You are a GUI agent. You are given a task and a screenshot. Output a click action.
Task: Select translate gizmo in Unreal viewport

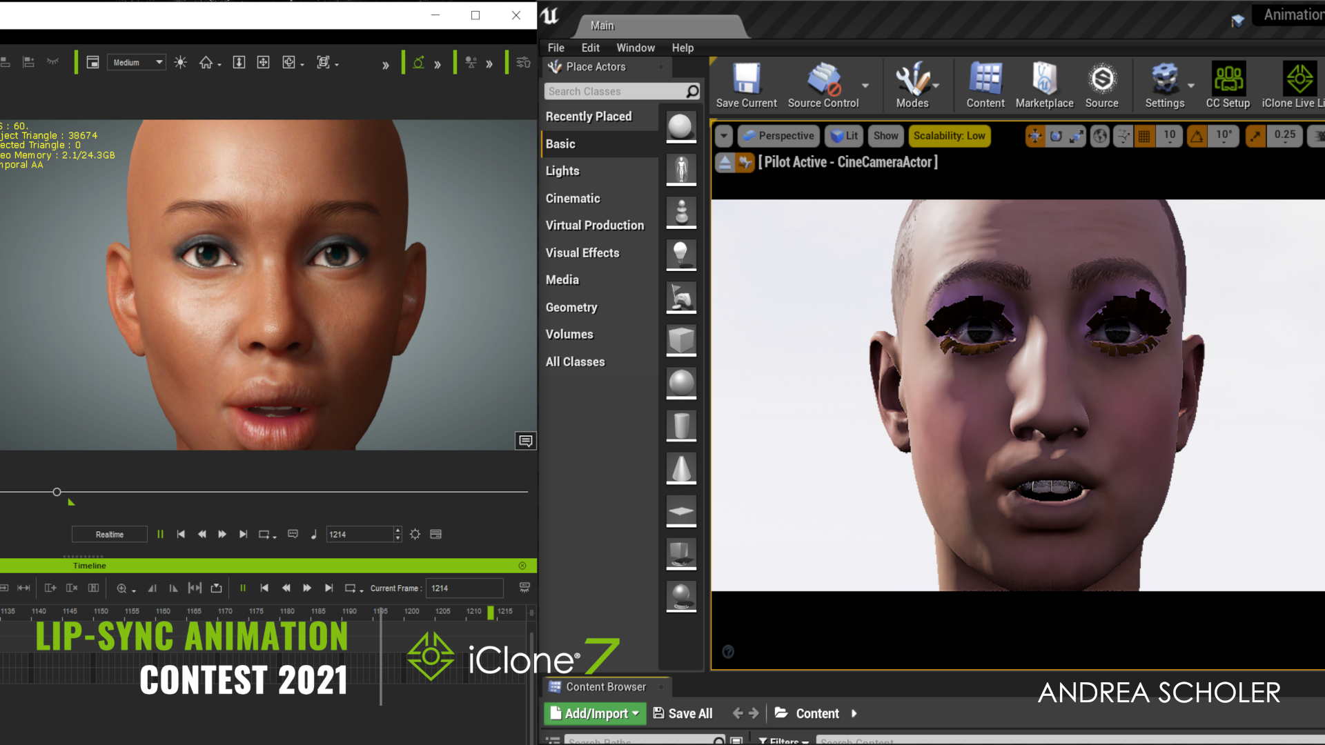1035,136
